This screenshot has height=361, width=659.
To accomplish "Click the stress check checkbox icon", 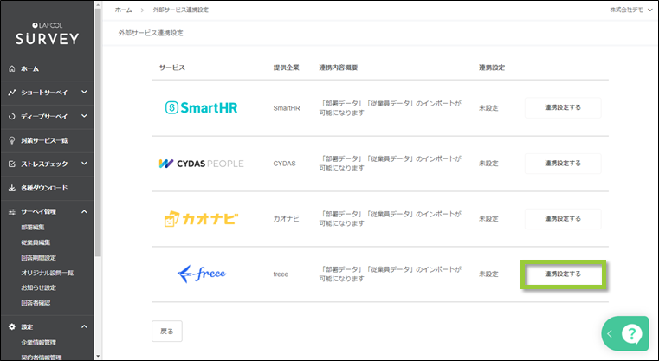I will [11, 164].
